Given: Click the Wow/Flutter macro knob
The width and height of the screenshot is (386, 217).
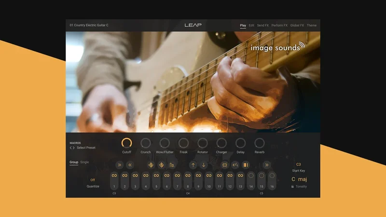Looking at the screenshot, I should tap(165, 143).
